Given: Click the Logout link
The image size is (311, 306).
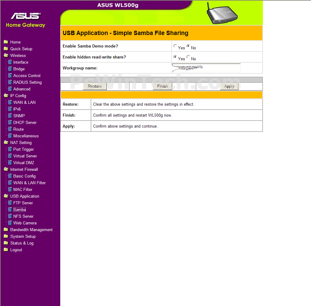Looking at the screenshot, I should [x=16, y=250].
